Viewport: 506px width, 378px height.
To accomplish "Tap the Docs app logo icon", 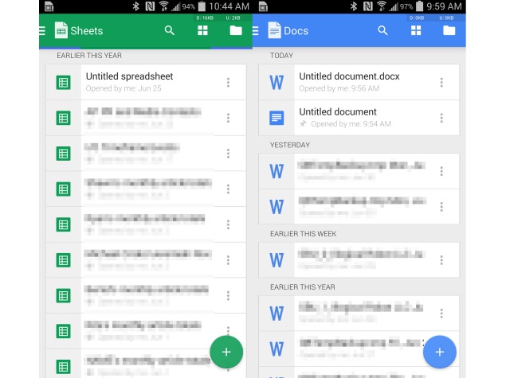I will (x=274, y=30).
